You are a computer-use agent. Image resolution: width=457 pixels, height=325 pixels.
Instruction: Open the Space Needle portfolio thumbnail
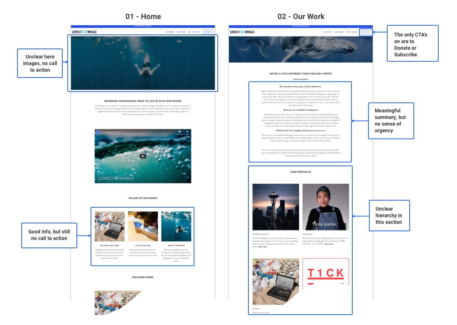pos(275,206)
